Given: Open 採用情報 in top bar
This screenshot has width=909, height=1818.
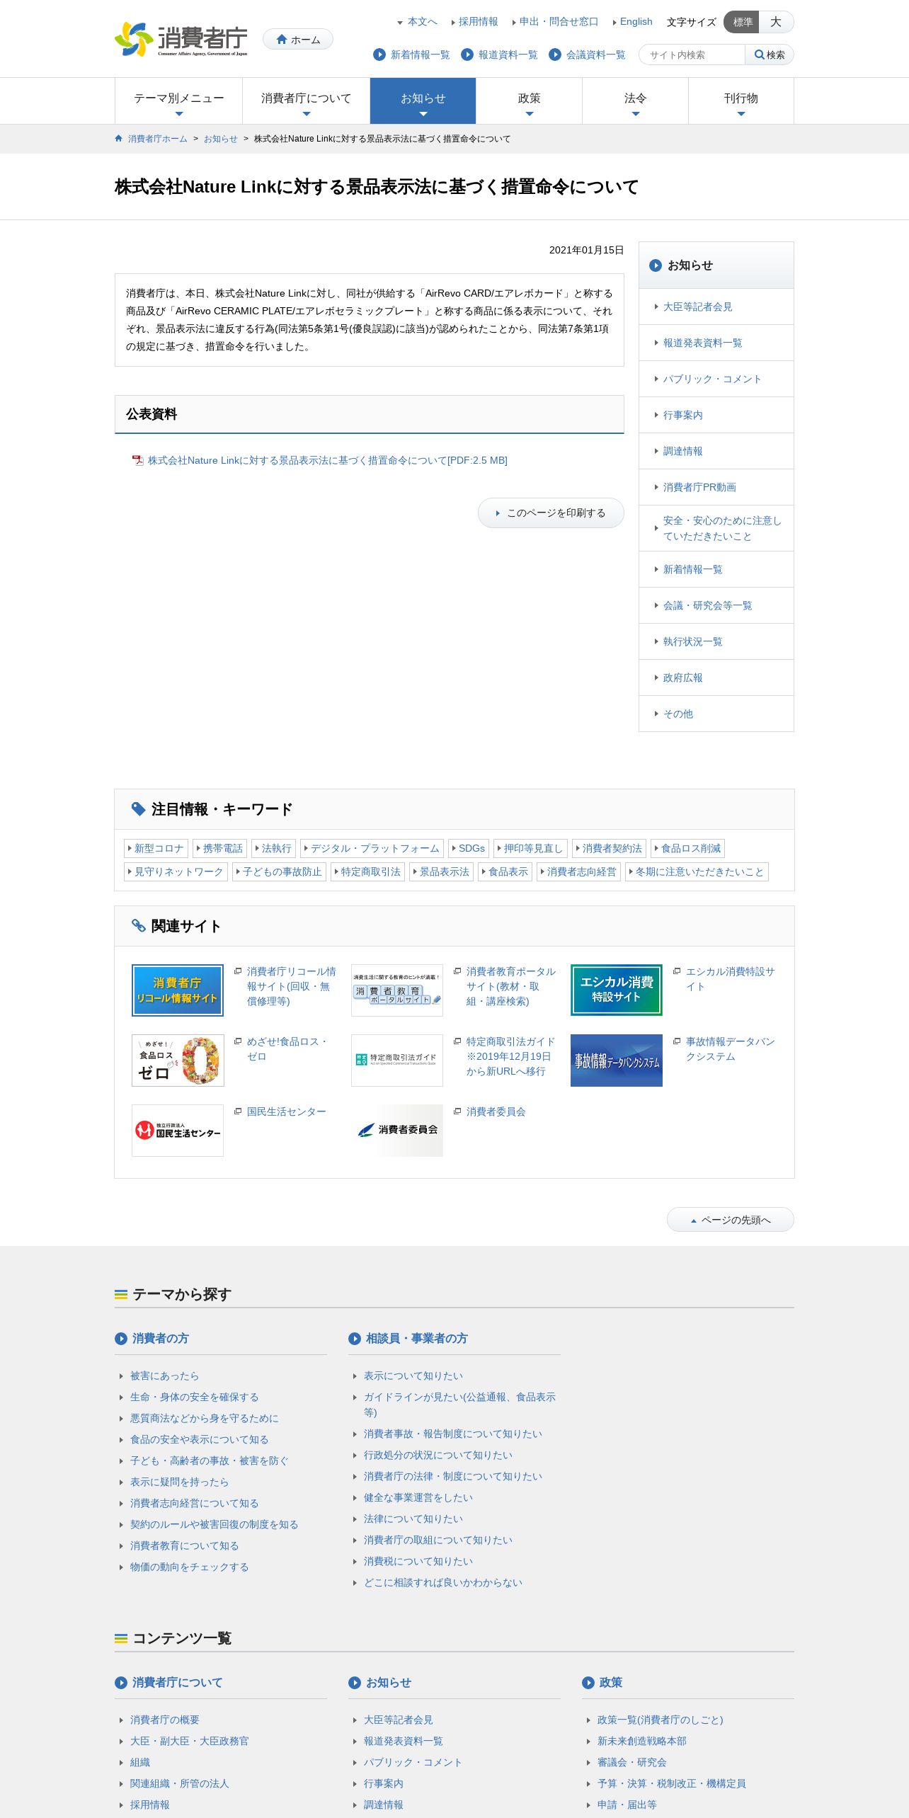Looking at the screenshot, I should click(x=478, y=22).
